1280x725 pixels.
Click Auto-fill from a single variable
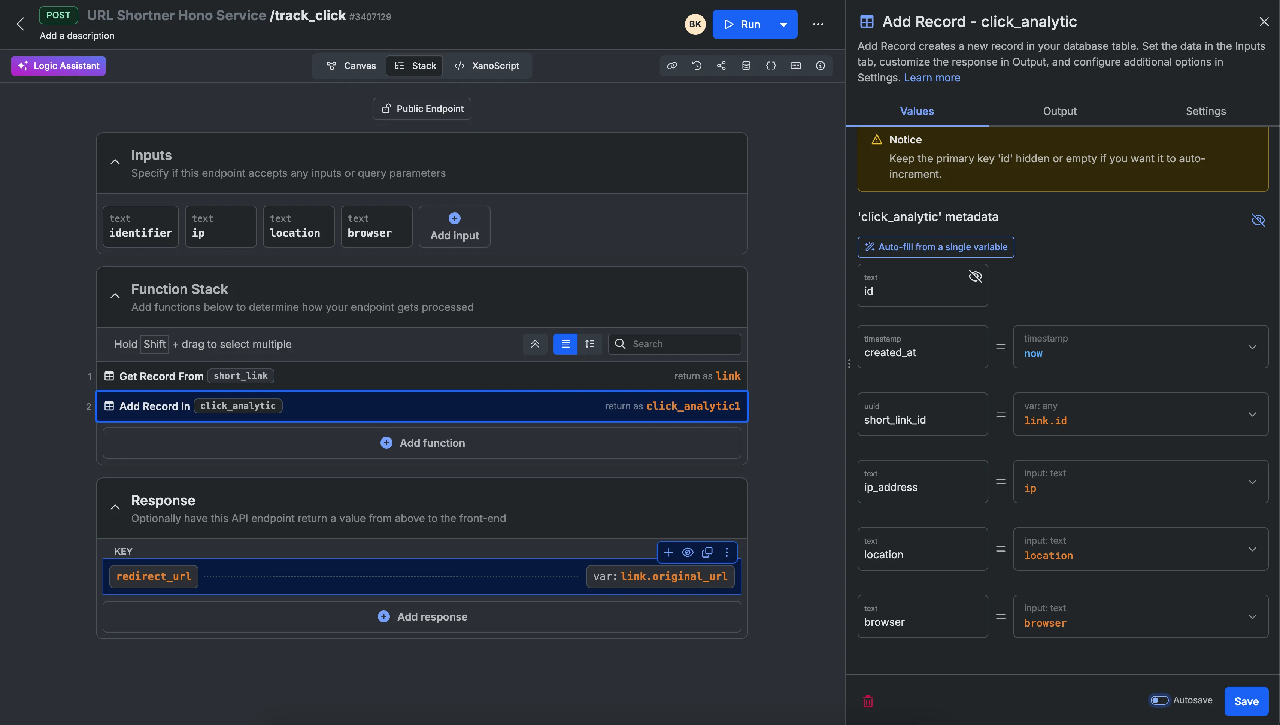(x=935, y=247)
